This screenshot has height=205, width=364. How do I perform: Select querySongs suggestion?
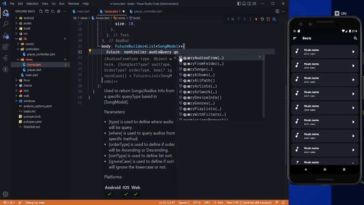coord(221,69)
